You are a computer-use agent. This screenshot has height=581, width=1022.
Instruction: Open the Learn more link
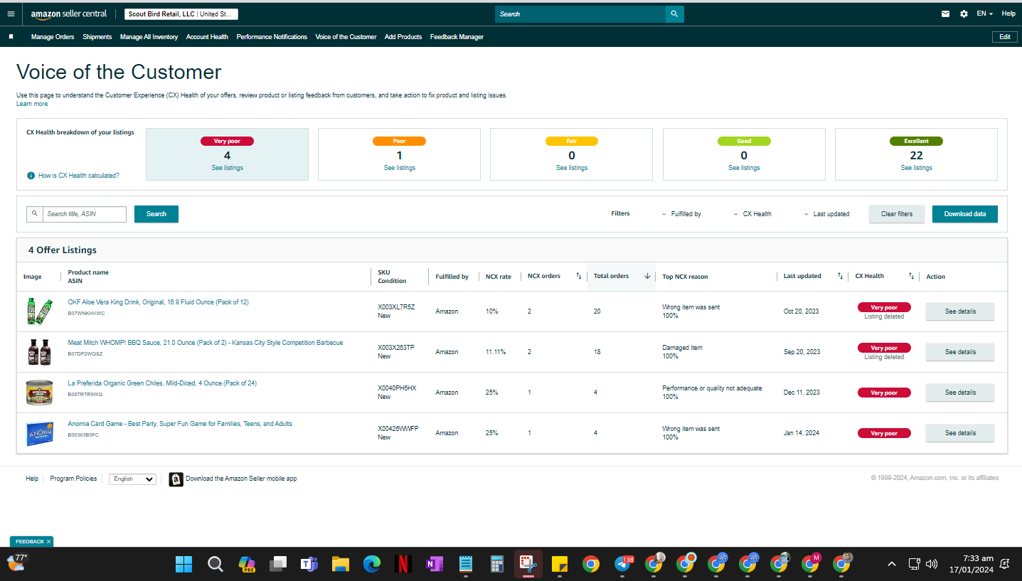[x=32, y=104]
